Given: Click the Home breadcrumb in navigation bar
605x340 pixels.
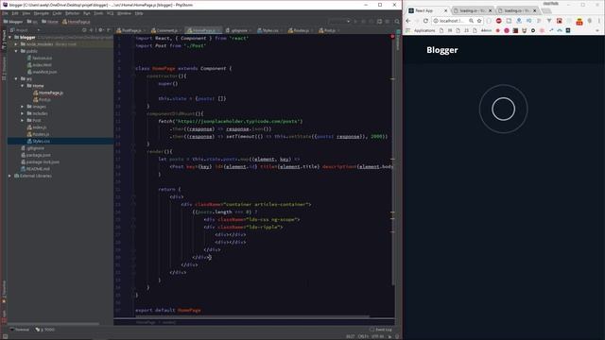Looking at the screenshot, I should (50, 22).
